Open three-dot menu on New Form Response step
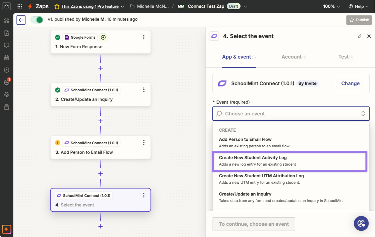375x237 pixels. tap(144, 37)
